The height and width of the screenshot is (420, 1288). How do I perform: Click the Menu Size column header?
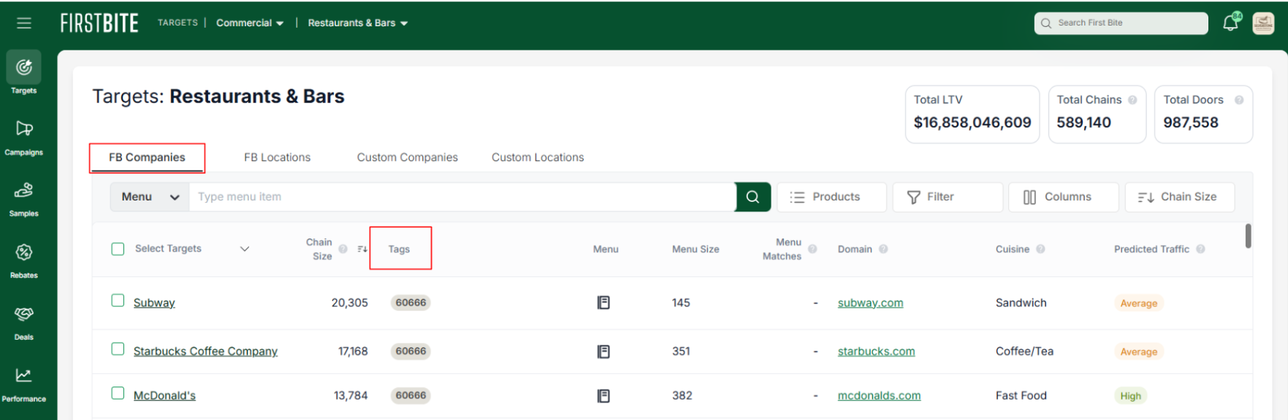coord(696,249)
